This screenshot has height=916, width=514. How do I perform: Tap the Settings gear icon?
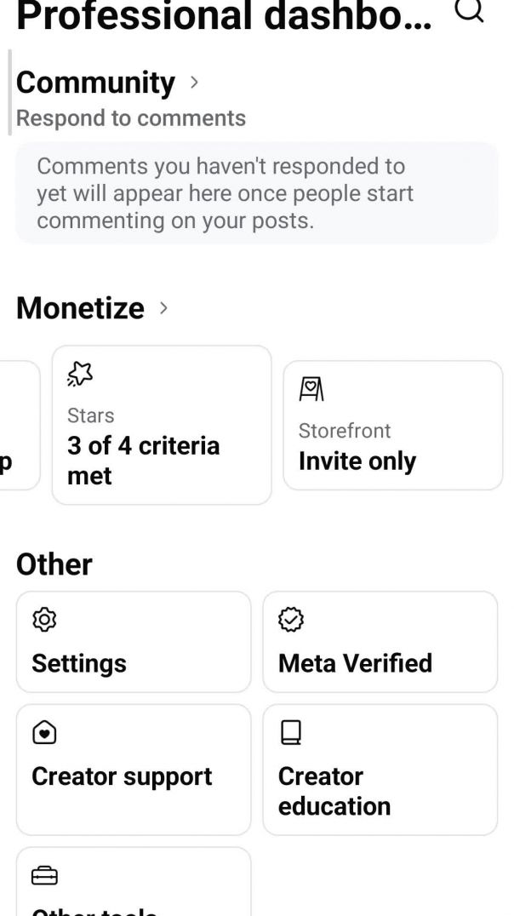click(x=44, y=621)
